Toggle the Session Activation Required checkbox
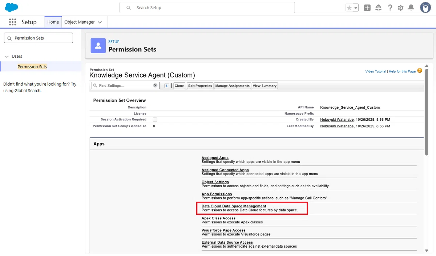The height and width of the screenshot is (256, 436). tap(155, 120)
